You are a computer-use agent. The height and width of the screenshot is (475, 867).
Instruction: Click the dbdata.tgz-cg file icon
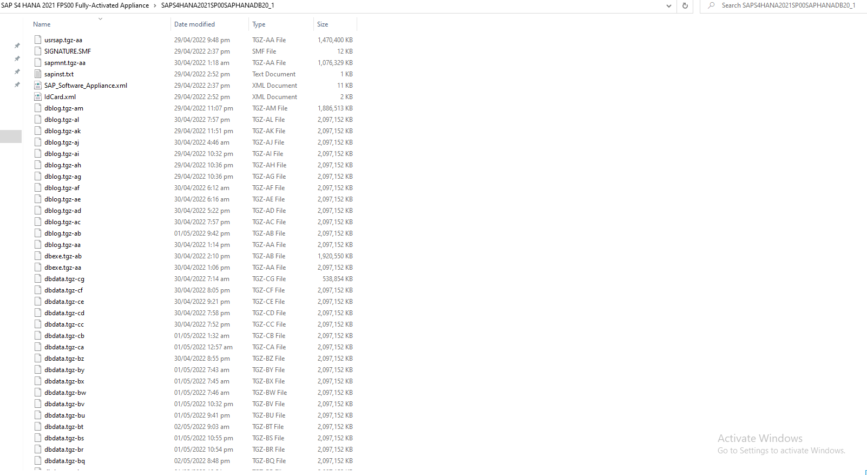pyautogui.click(x=38, y=278)
